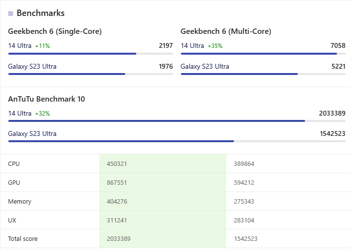351x251 pixels.
Task: Click the 14 Ultra AnTuTu progress bar
Action: click(x=176, y=121)
